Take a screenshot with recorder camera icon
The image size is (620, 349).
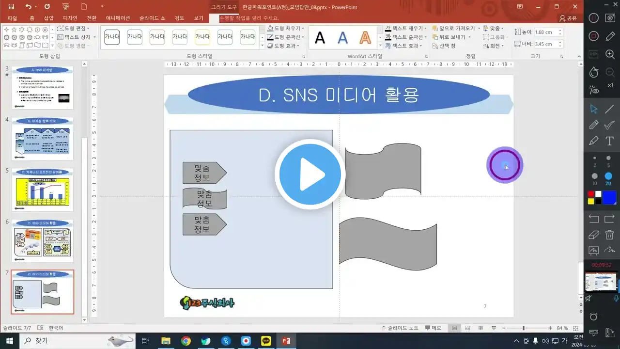coord(610,18)
